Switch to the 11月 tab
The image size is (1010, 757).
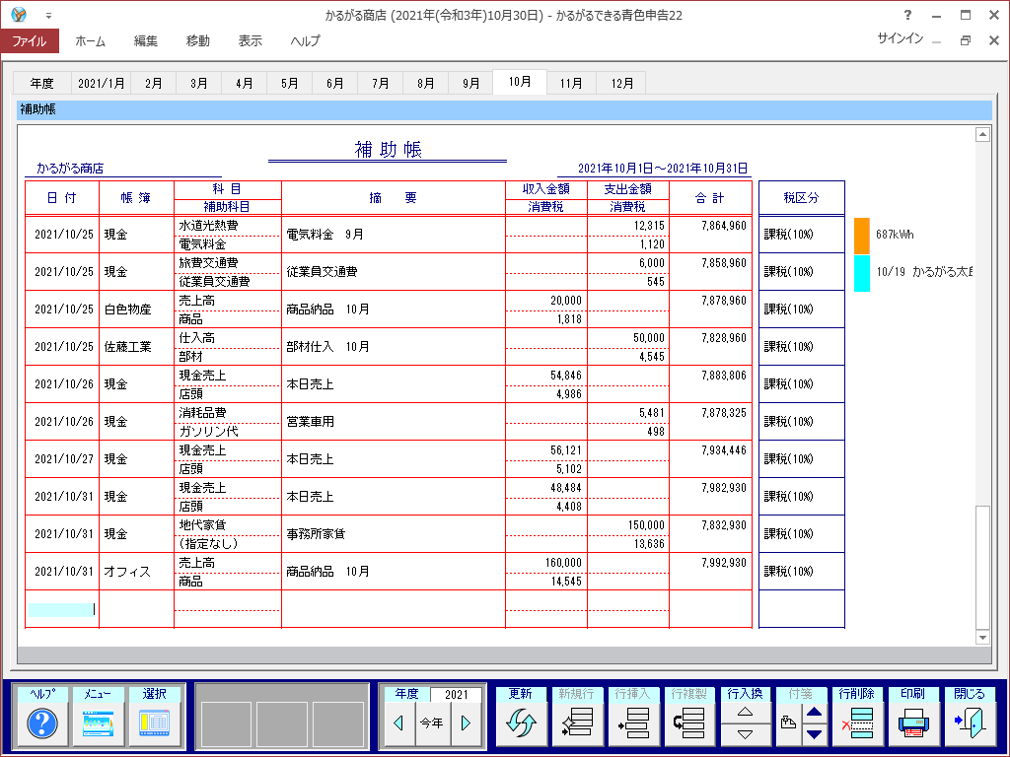pyautogui.click(x=571, y=83)
